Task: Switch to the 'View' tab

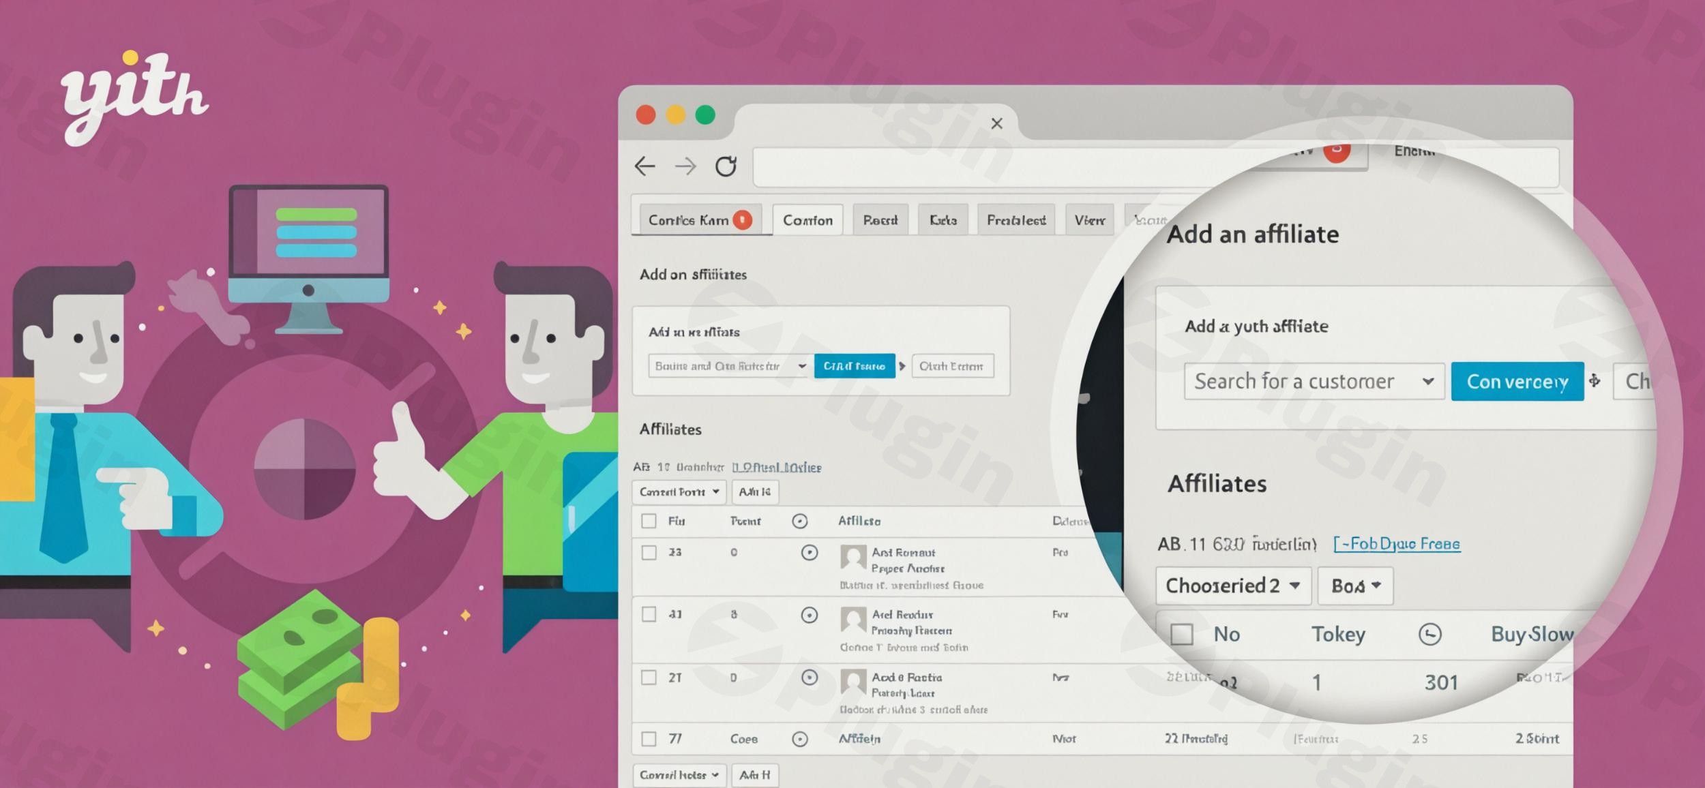Action: click(x=1090, y=219)
